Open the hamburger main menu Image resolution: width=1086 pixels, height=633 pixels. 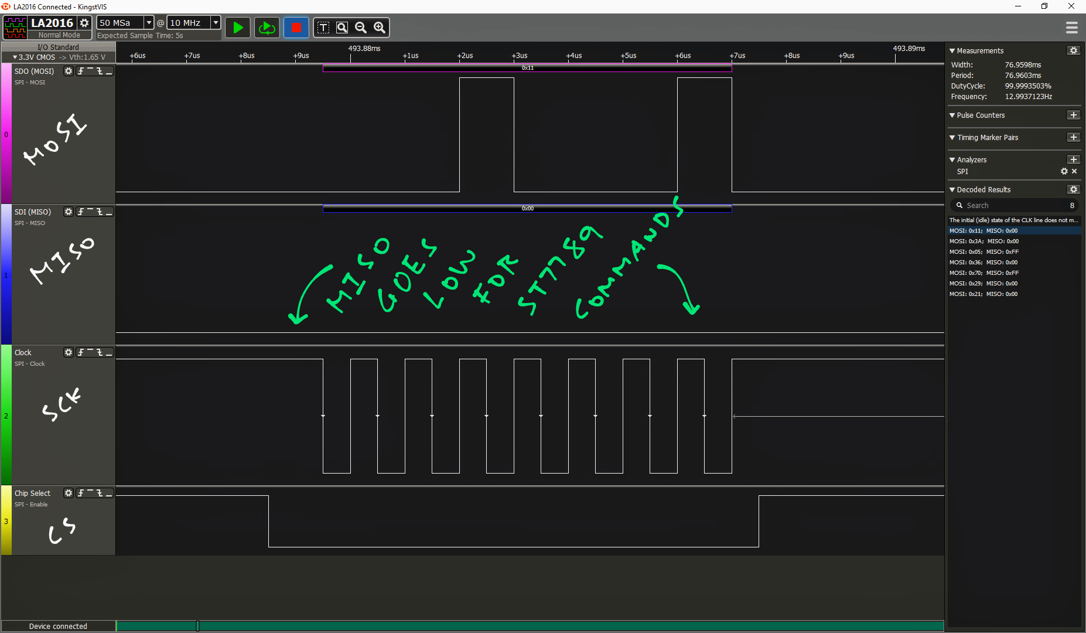[1072, 28]
